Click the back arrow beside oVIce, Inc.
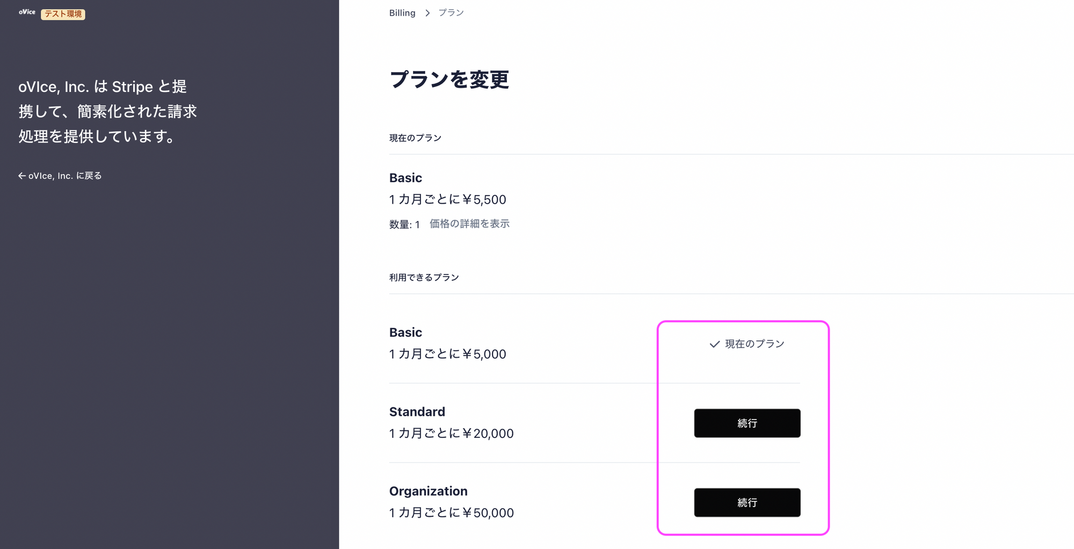Screen dimensions: 1074x549 click(x=22, y=176)
